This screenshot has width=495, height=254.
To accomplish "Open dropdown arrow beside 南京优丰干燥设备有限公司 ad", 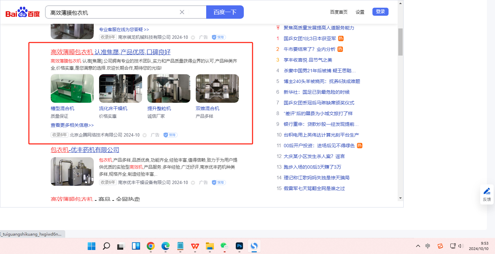I will tap(193, 183).
